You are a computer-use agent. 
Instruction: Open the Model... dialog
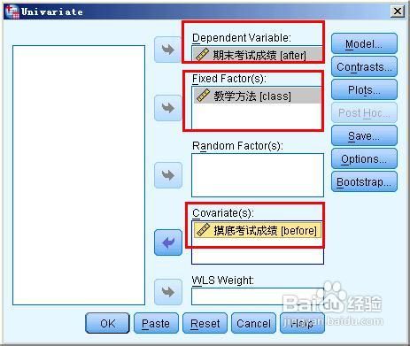[364, 43]
